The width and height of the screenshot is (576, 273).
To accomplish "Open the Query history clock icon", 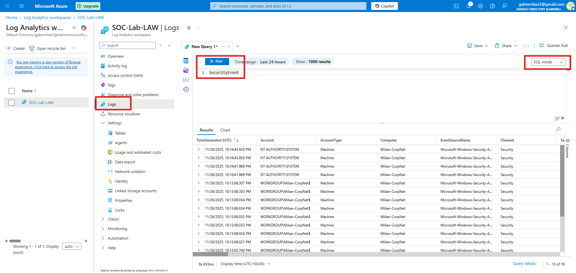I will pos(186,89).
